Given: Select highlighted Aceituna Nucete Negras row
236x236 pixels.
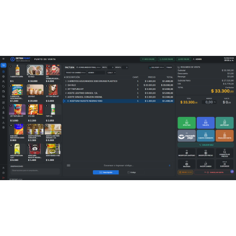Looking at the screenshot, I should point(119,101).
